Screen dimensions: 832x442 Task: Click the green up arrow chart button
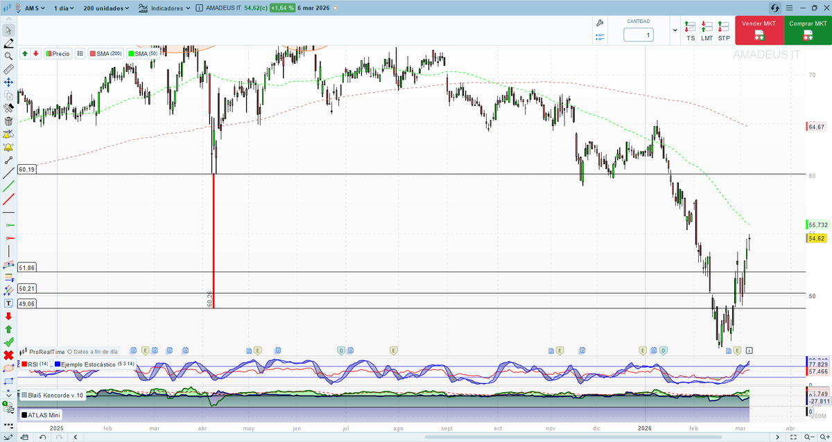click(x=24, y=53)
